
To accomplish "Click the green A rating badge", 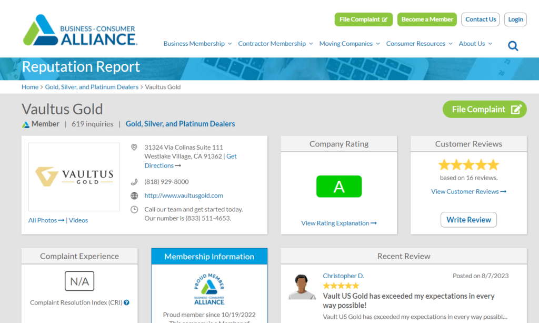I will pyautogui.click(x=339, y=187).
